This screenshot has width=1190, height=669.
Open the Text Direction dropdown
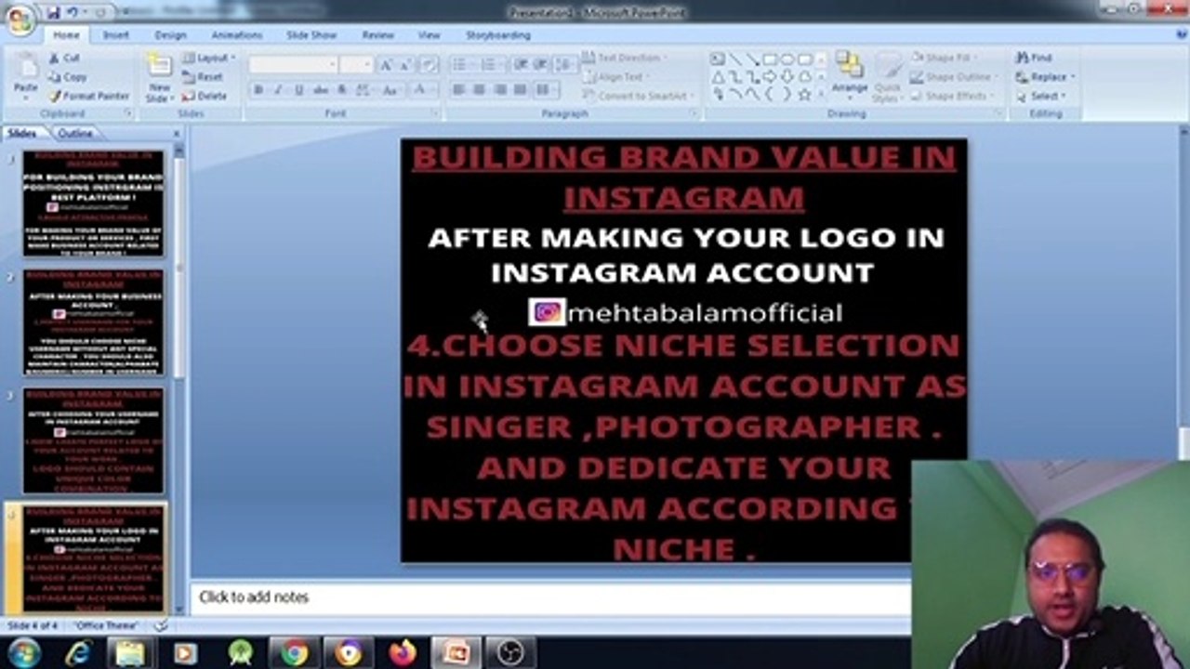click(626, 58)
